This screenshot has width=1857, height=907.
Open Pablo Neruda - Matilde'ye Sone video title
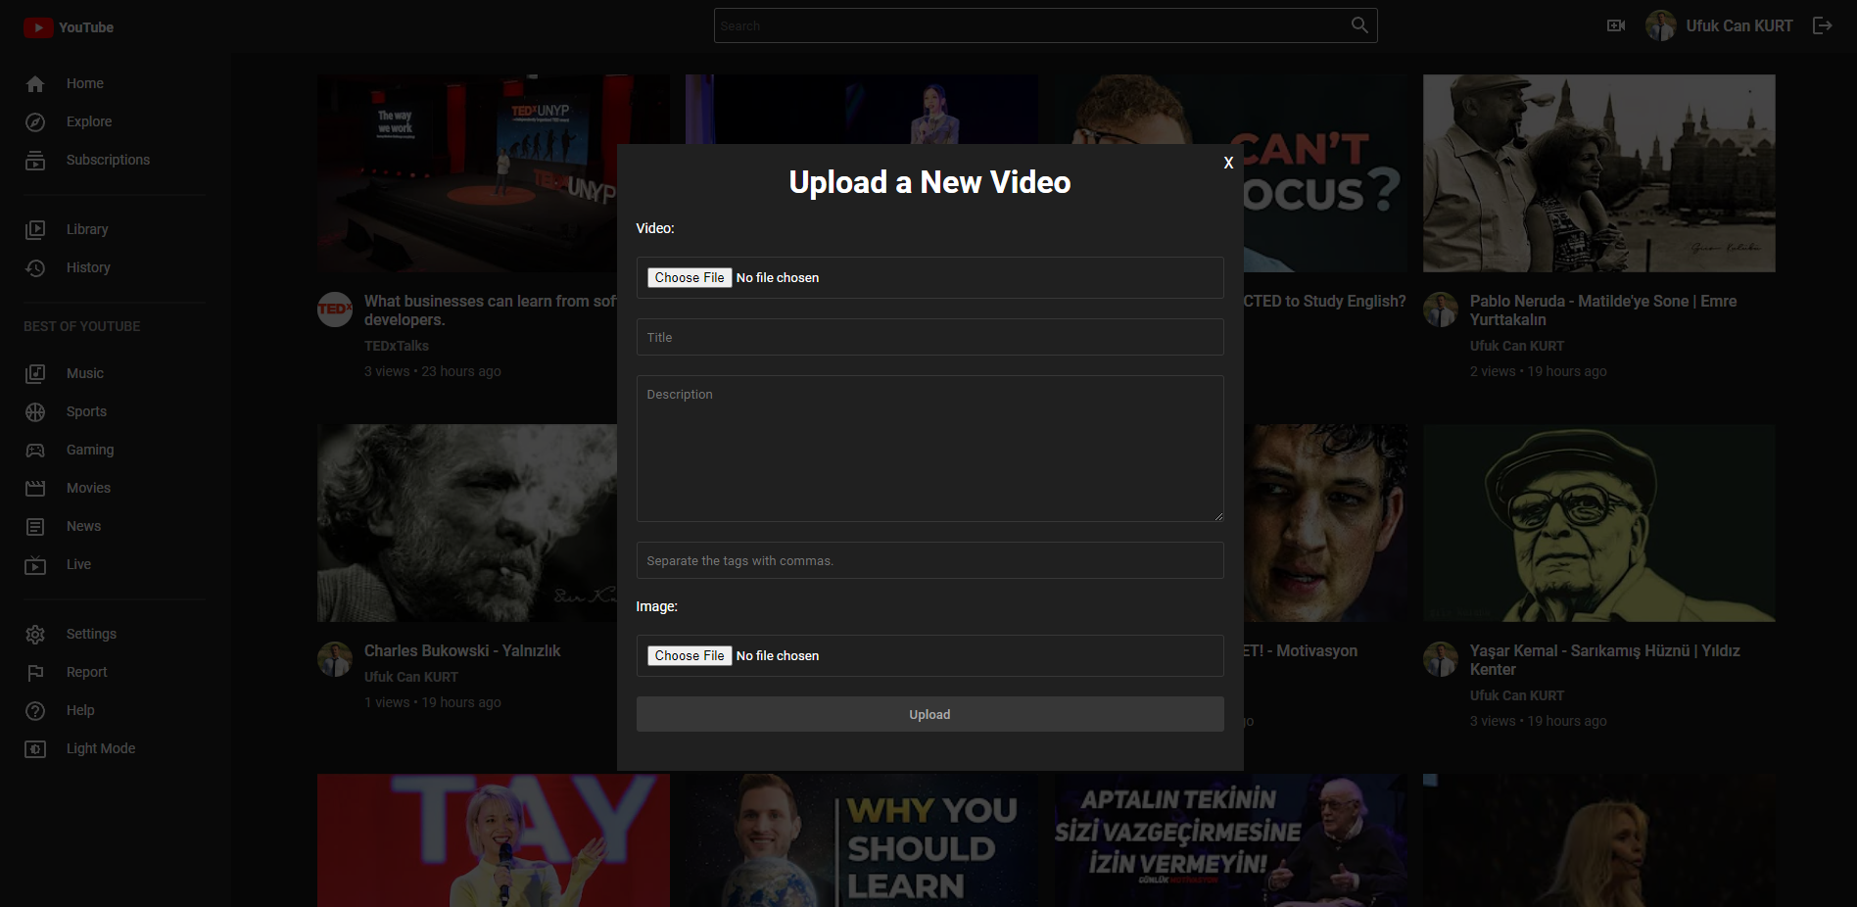click(x=1603, y=310)
